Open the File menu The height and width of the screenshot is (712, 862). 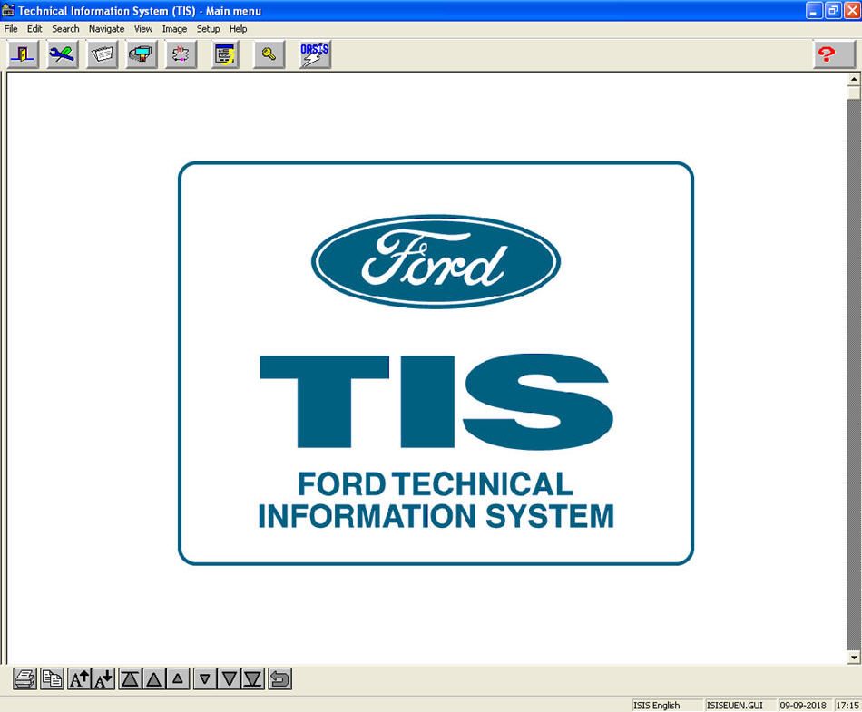point(11,28)
